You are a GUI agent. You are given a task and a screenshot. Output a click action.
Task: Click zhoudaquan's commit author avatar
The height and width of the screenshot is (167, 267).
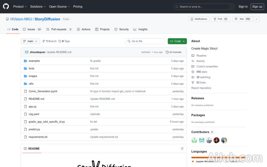coord(27,52)
